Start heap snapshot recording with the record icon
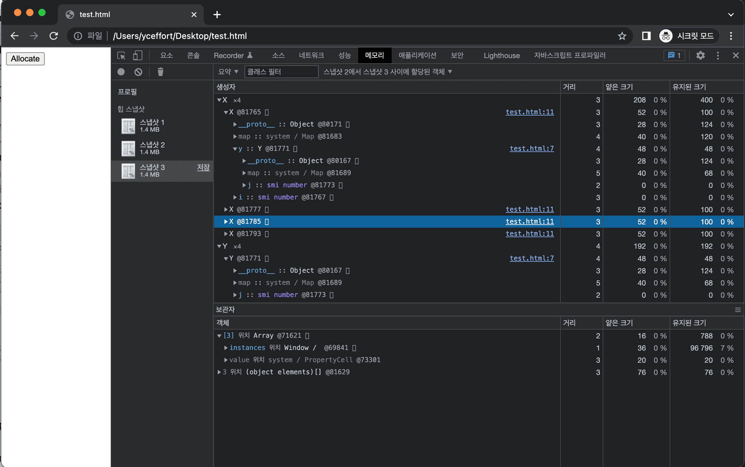The image size is (745, 467). (121, 72)
